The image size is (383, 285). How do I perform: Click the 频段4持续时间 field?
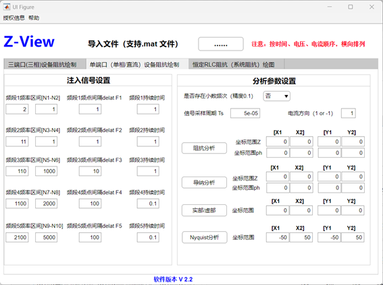coord(148,203)
